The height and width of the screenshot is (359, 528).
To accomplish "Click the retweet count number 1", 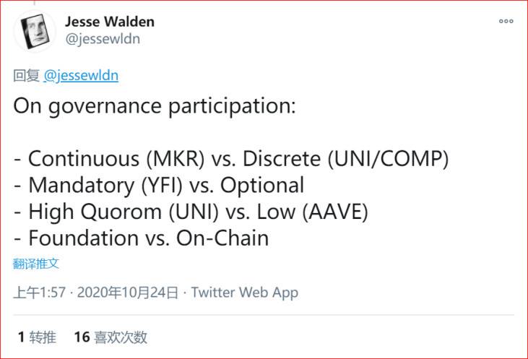I will [x=21, y=337].
